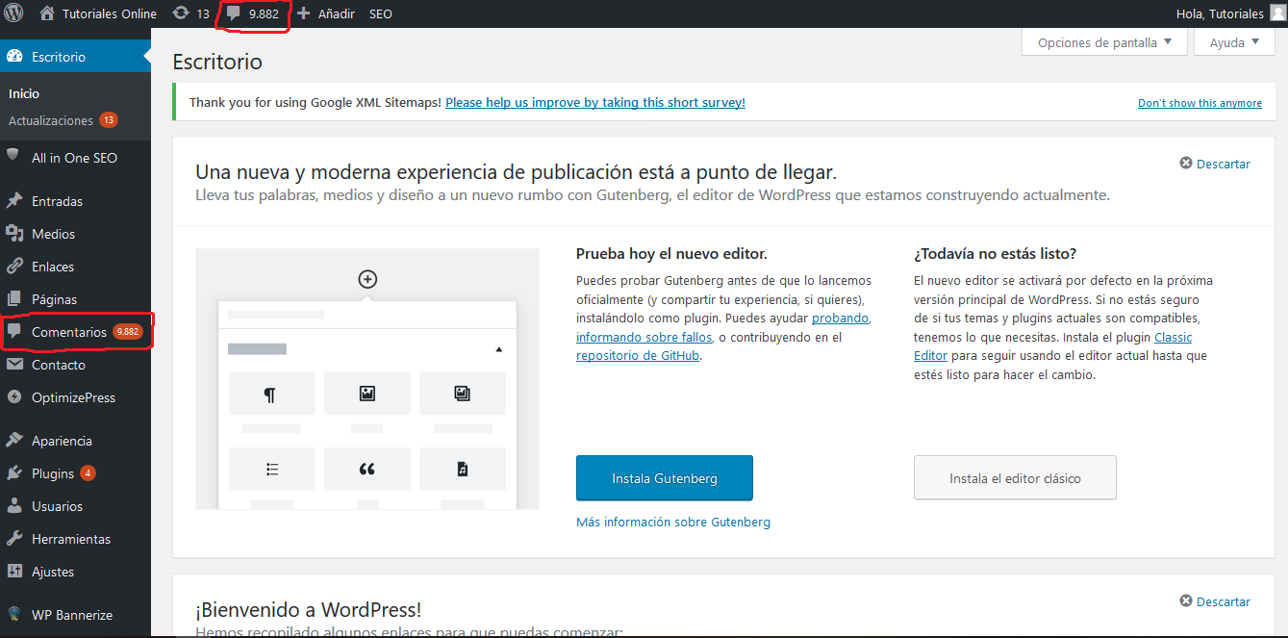Image resolution: width=1288 pixels, height=638 pixels.
Task: Visit site via Tutoriales Online home icon
Action: 47,13
